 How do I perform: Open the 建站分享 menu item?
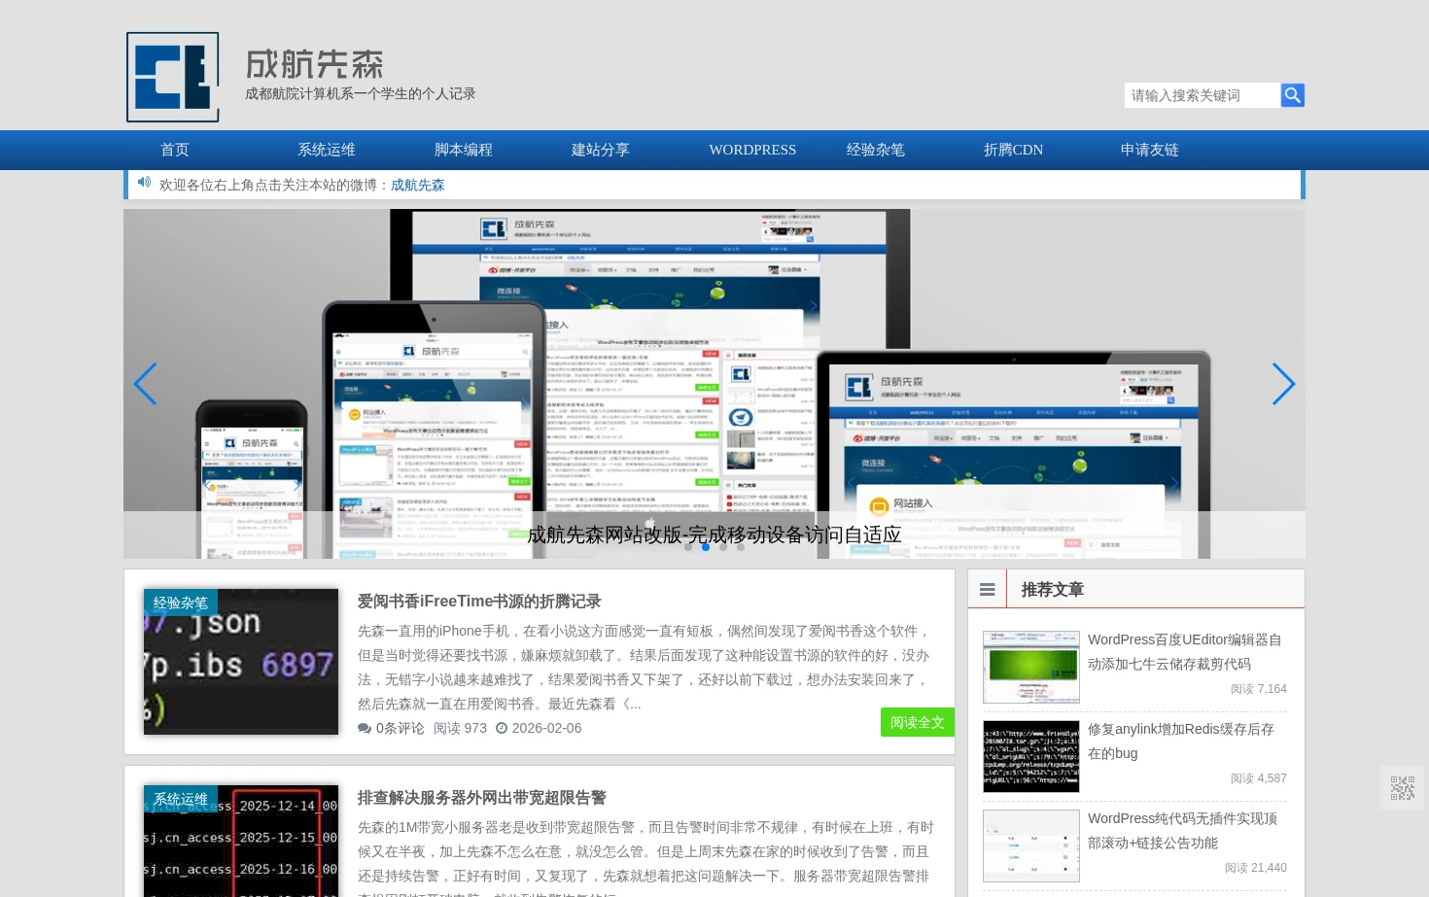601,150
